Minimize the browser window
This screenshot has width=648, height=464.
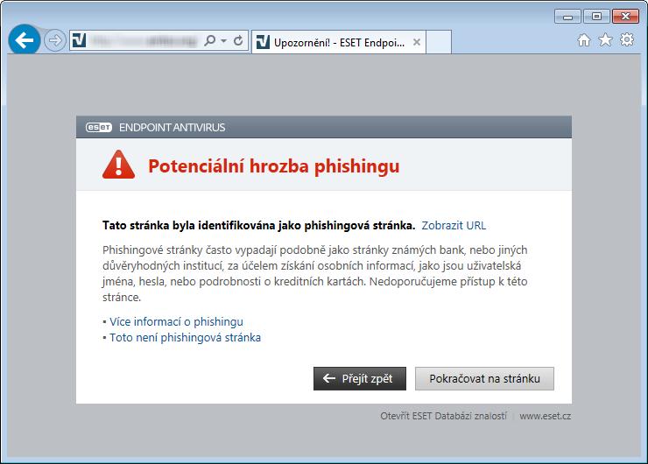point(567,17)
